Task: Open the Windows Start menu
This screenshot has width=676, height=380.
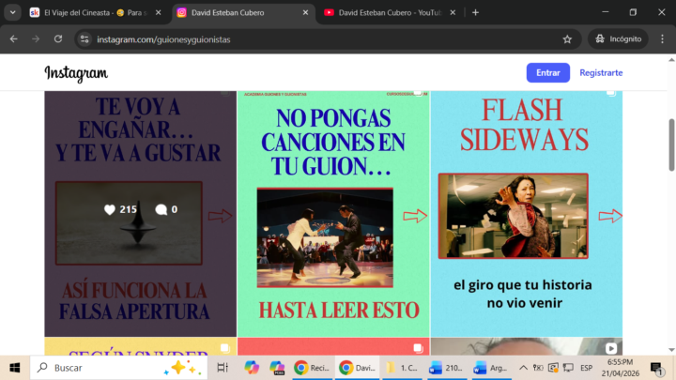Action: (x=15, y=368)
